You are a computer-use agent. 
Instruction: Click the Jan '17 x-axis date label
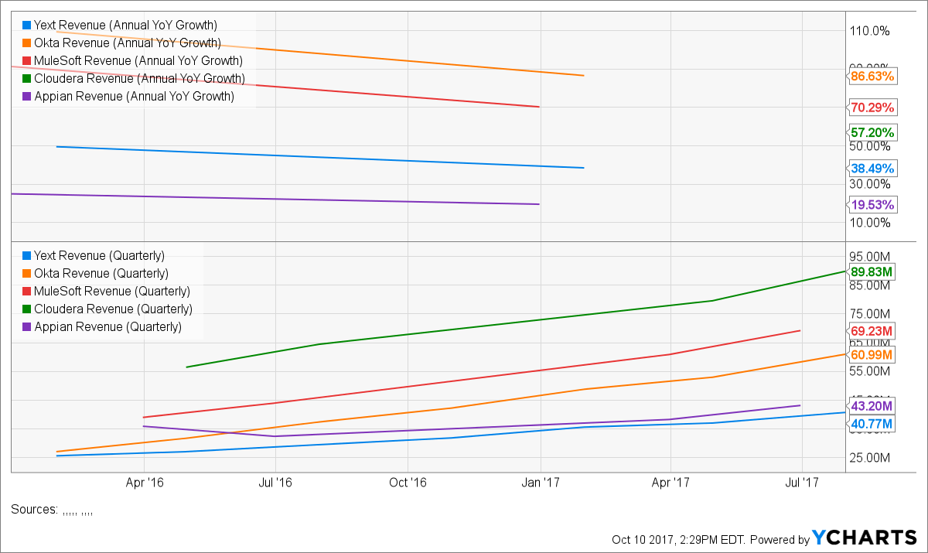point(541,482)
